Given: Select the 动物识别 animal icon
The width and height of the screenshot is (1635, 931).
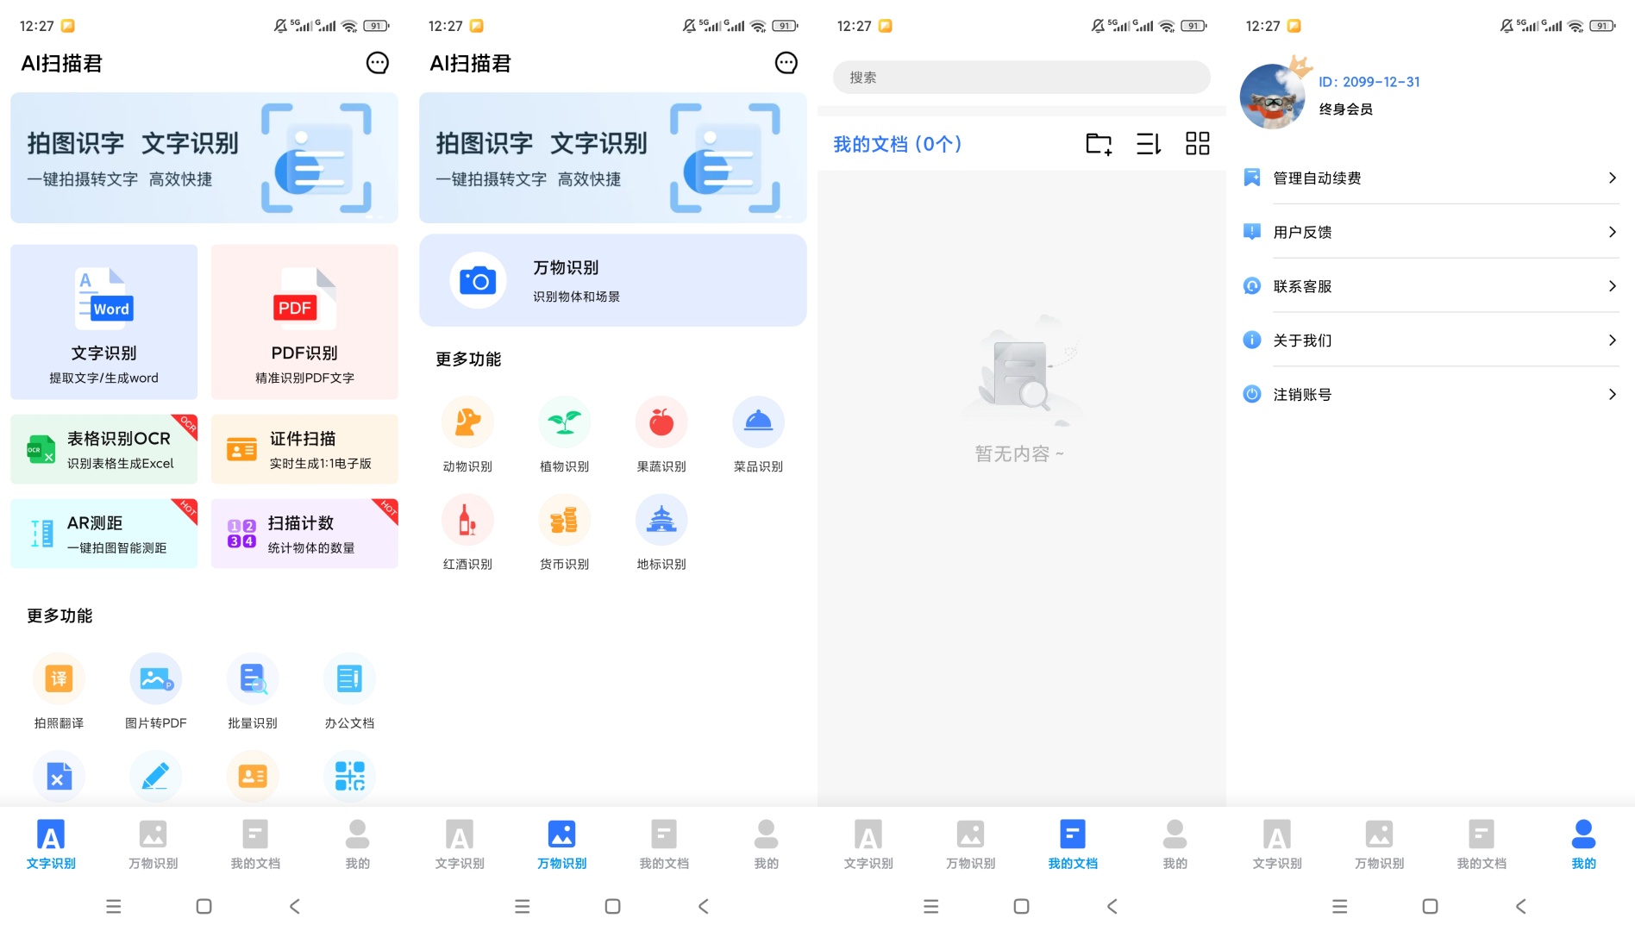Looking at the screenshot, I should [x=467, y=422].
